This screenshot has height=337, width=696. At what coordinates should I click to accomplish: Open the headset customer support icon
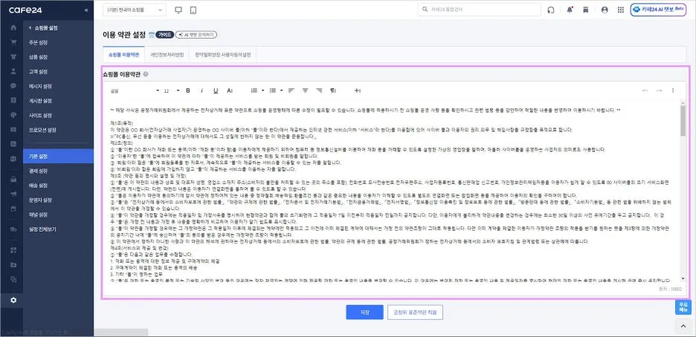[551, 10]
